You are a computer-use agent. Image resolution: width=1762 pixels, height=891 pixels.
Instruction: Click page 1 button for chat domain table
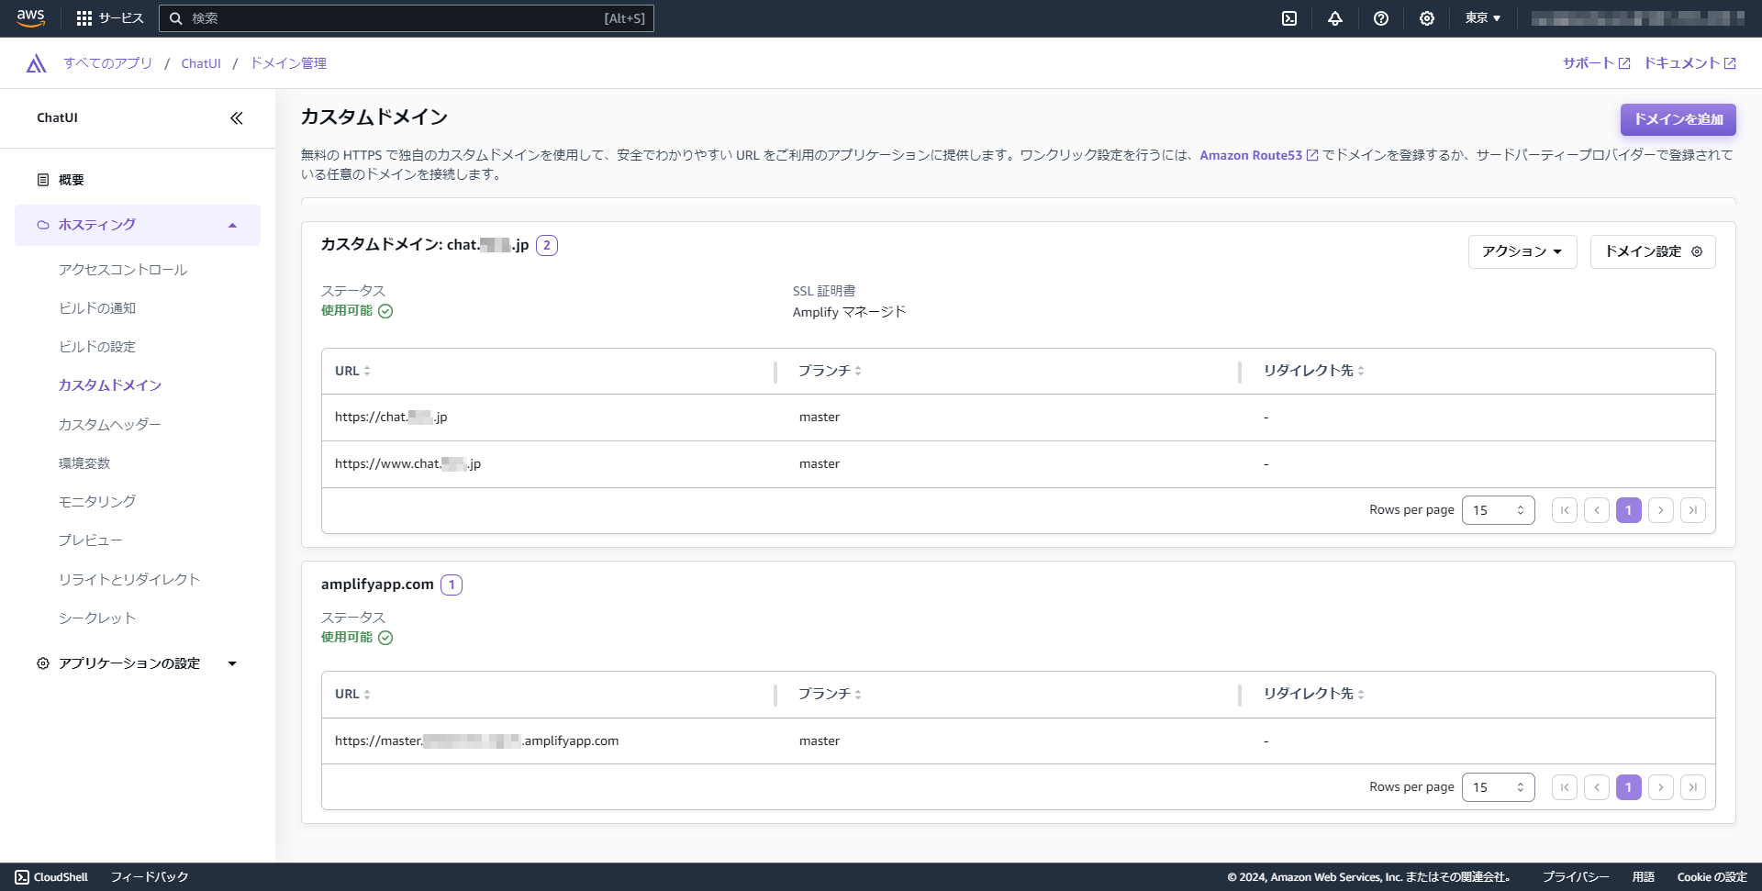click(x=1629, y=510)
